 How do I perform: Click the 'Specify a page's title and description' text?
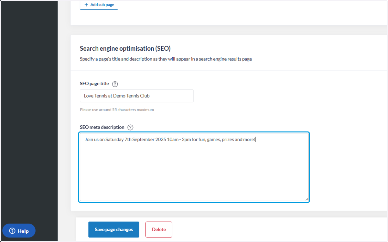[x=166, y=59]
